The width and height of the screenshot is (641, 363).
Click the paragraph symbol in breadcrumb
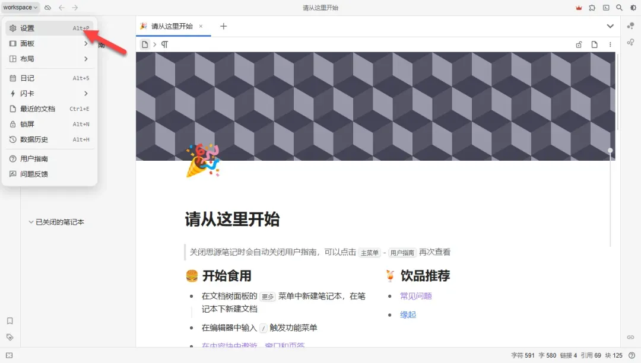(x=164, y=44)
